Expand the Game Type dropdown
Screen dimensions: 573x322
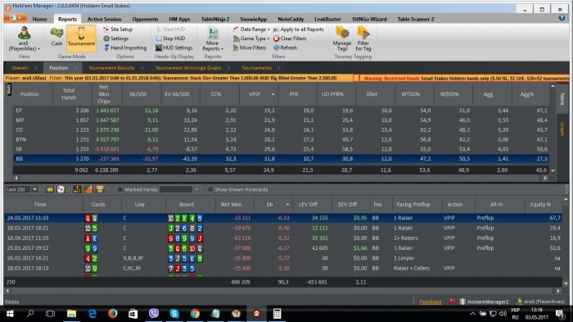(x=251, y=39)
